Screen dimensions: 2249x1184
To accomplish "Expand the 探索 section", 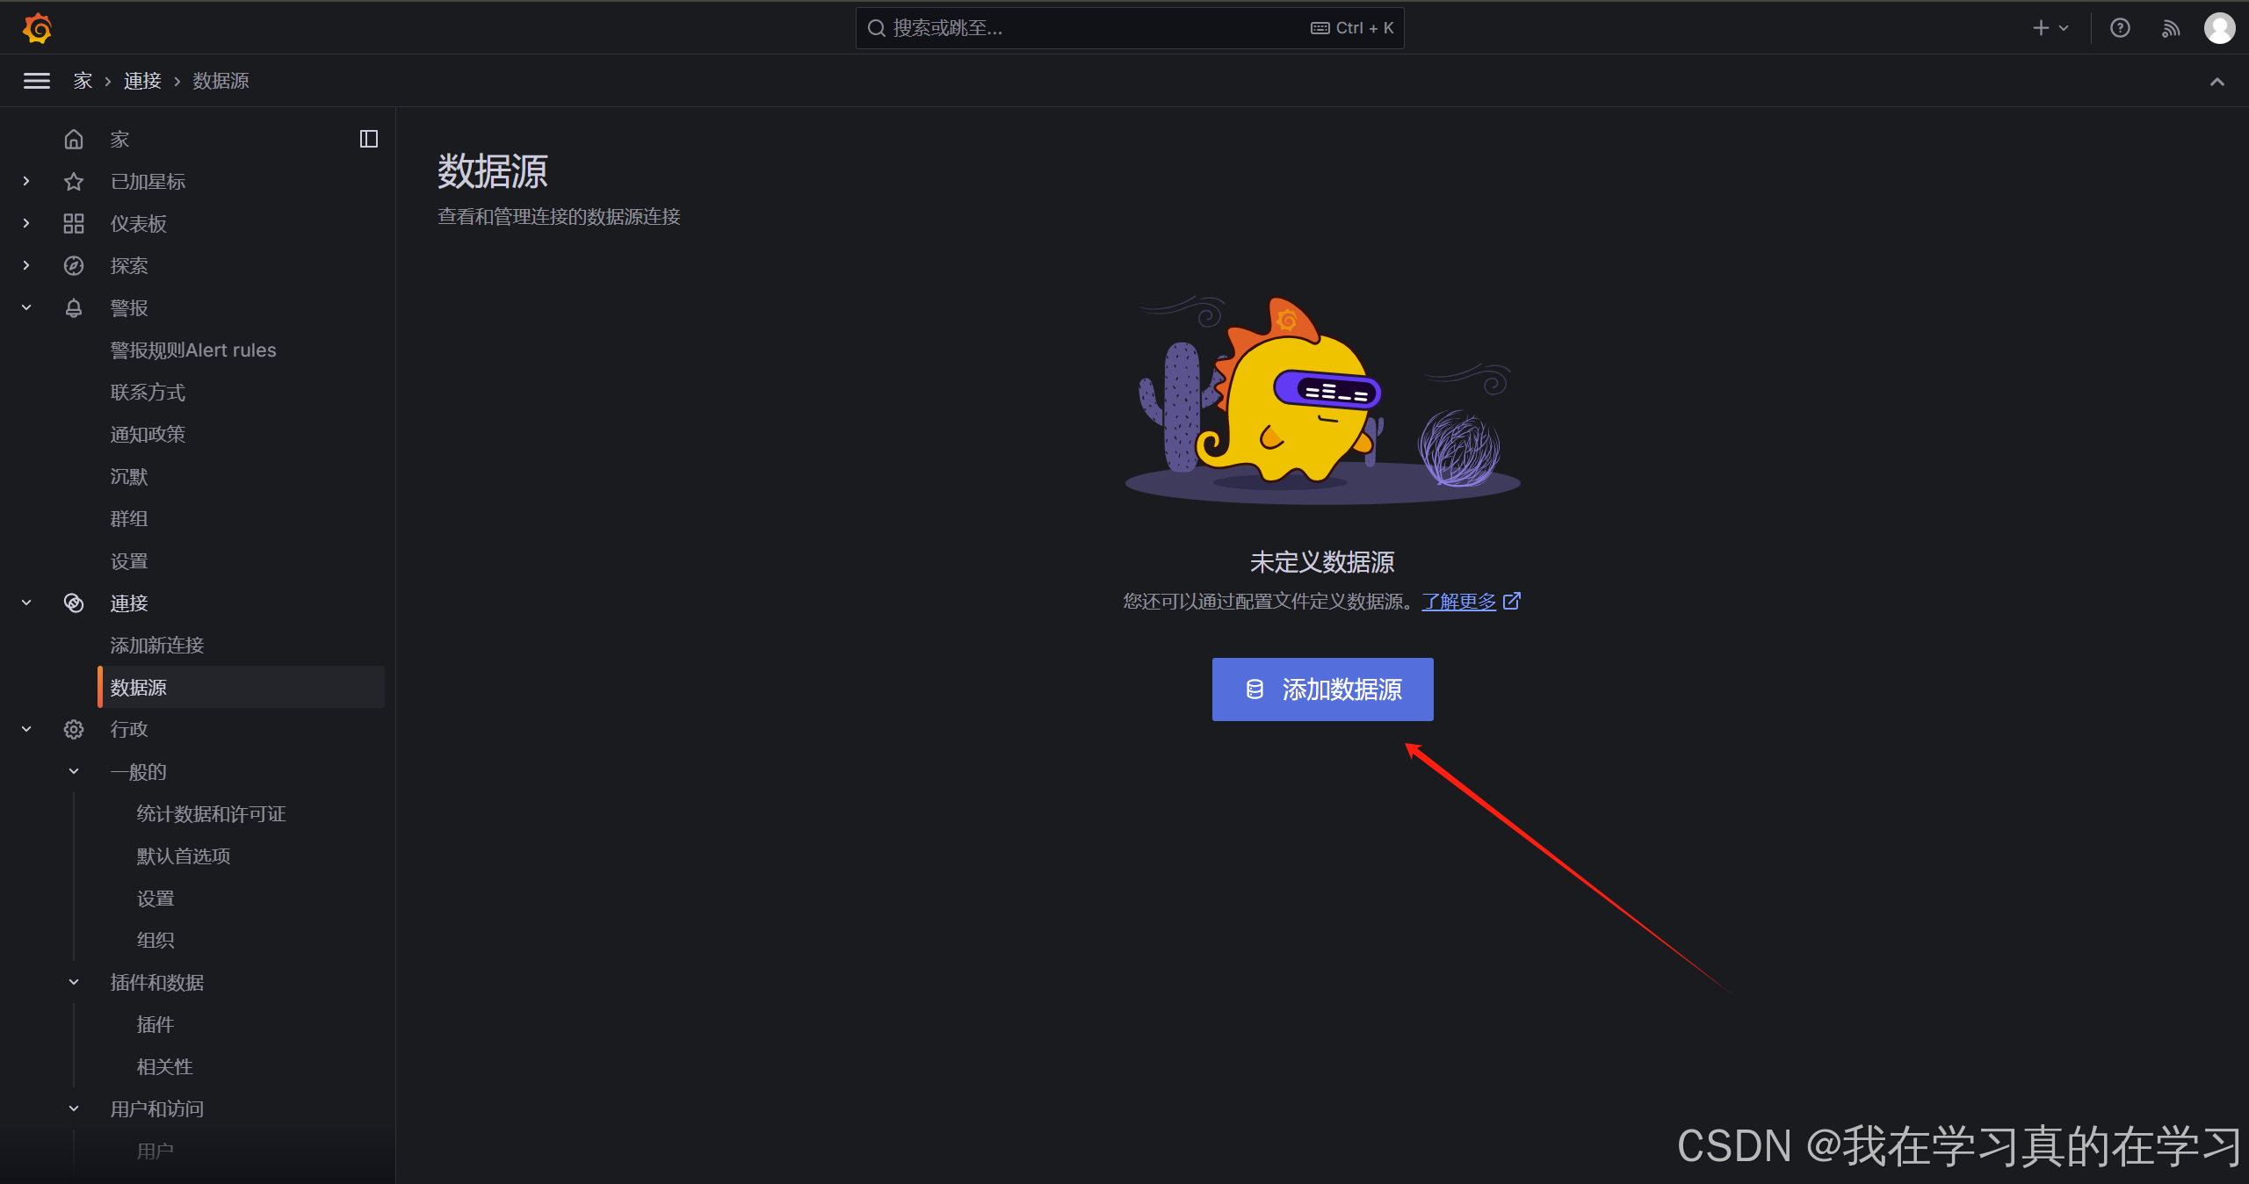I will pos(26,265).
